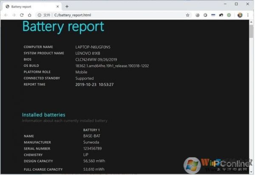This screenshot has width=255, height=175.
Task: Open the blue bar extension icon
Action: tap(213, 15)
